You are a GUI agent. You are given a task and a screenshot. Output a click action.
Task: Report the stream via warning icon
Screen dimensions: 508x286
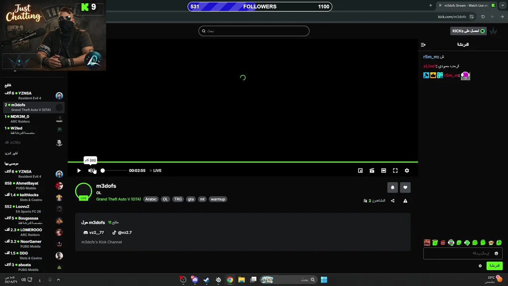[x=405, y=201]
